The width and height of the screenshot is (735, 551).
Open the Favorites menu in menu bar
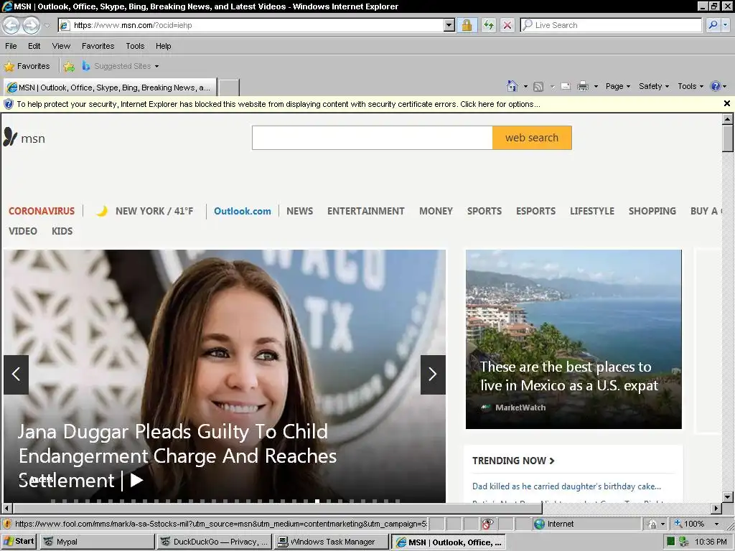pyautogui.click(x=98, y=46)
